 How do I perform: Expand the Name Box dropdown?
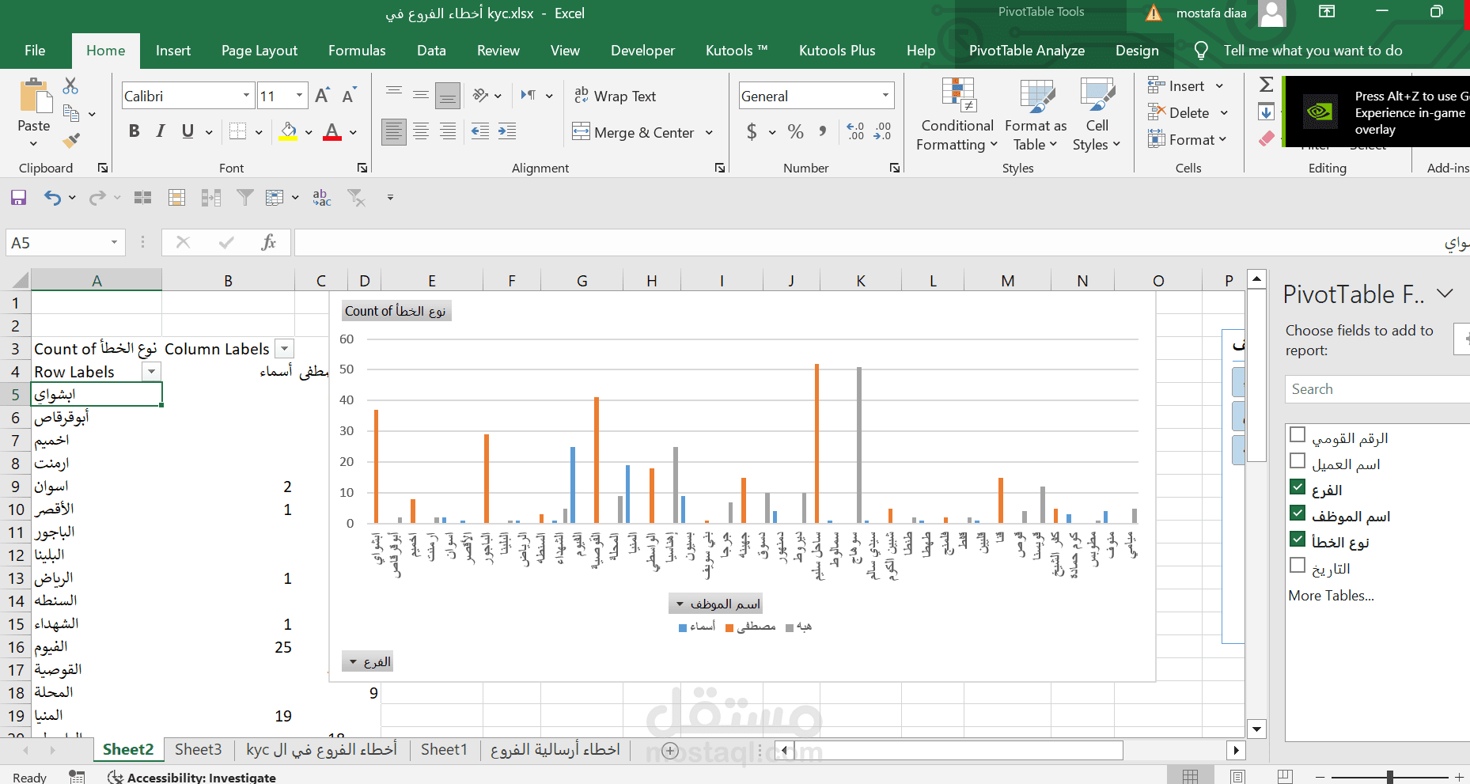(114, 242)
